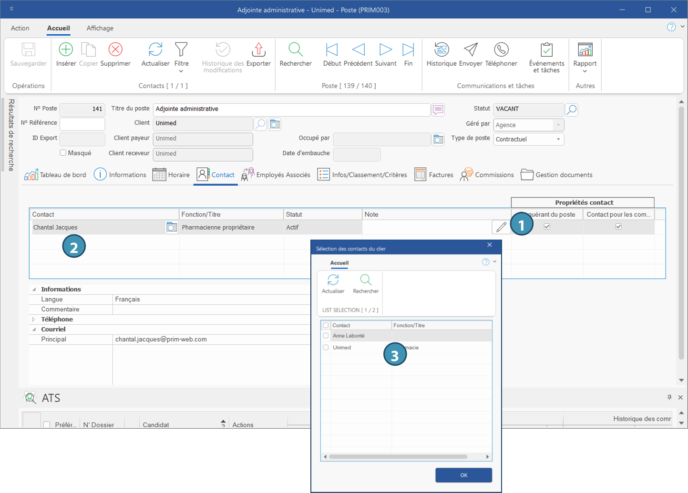The image size is (688, 493).
Task: Refresh contacts with main Actualiser icon
Action: point(155,50)
